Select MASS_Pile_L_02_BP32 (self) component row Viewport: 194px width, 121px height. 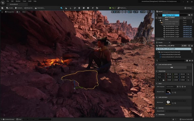173,49
